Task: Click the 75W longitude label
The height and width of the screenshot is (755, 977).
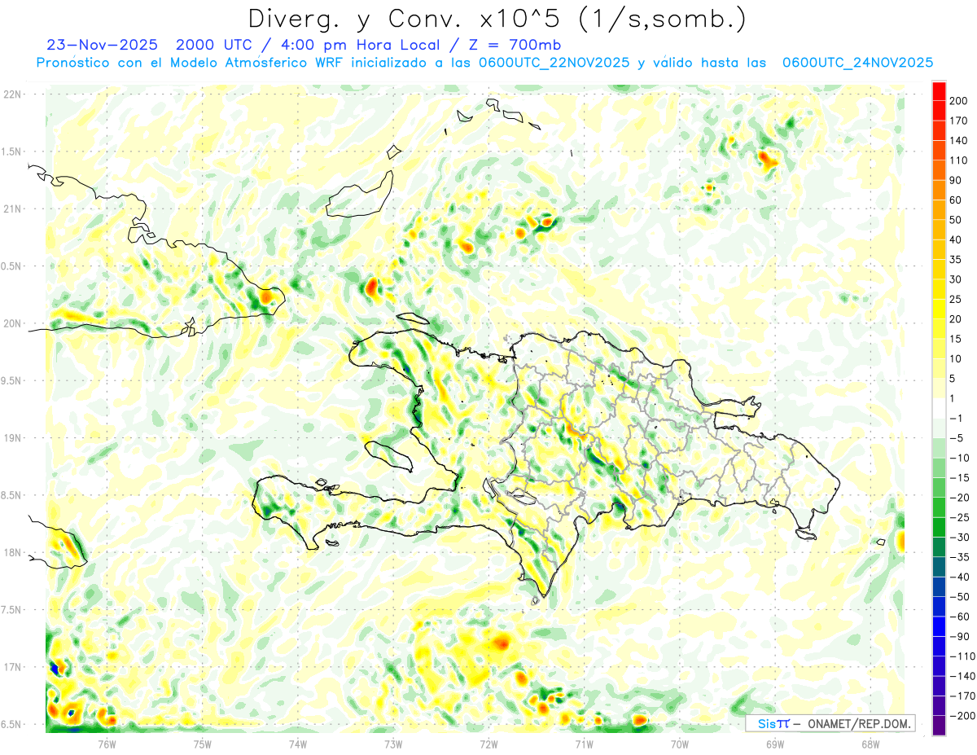Action: pos(203,744)
